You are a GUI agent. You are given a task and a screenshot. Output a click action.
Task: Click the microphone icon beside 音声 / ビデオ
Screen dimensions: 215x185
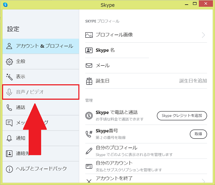[9, 92]
